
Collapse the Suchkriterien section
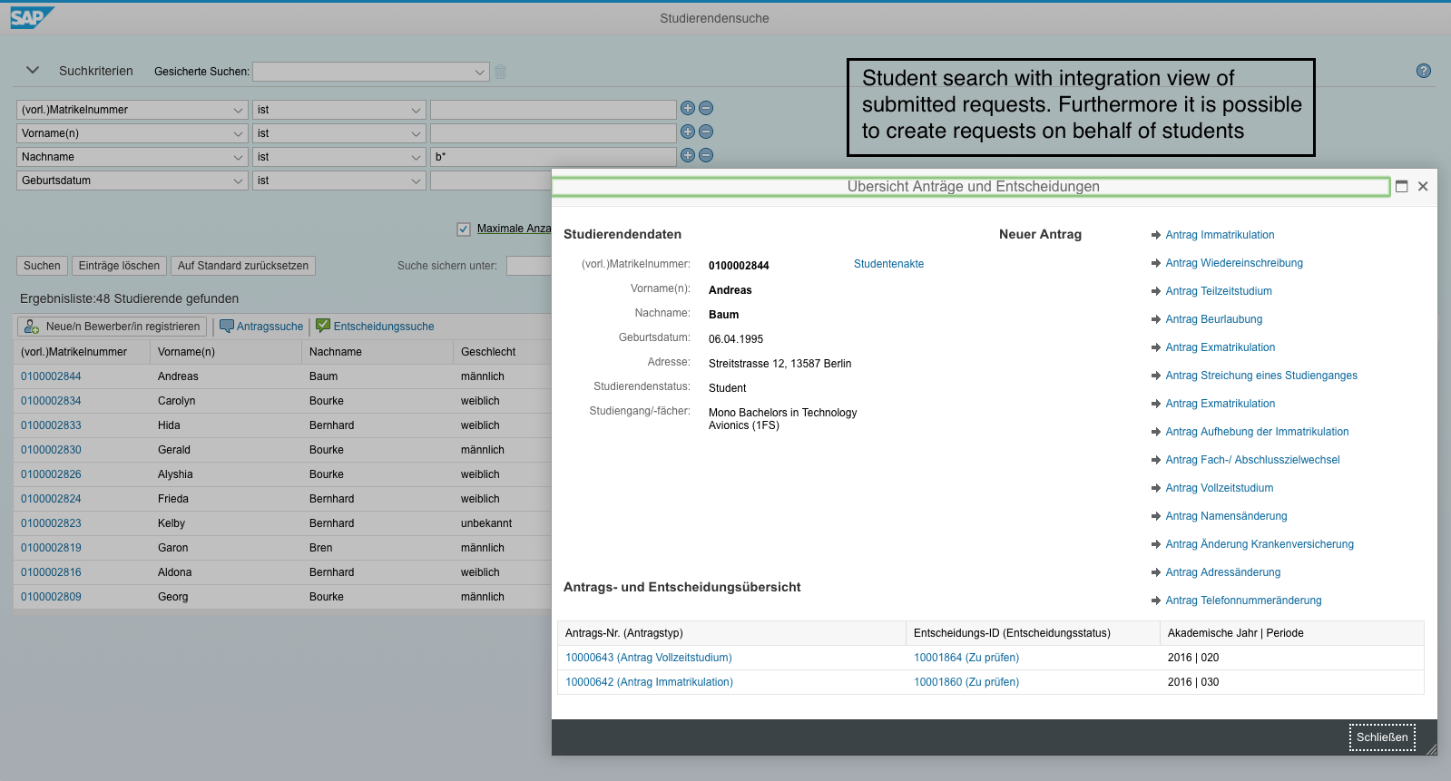pyautogui.click(x=34, y=71)
